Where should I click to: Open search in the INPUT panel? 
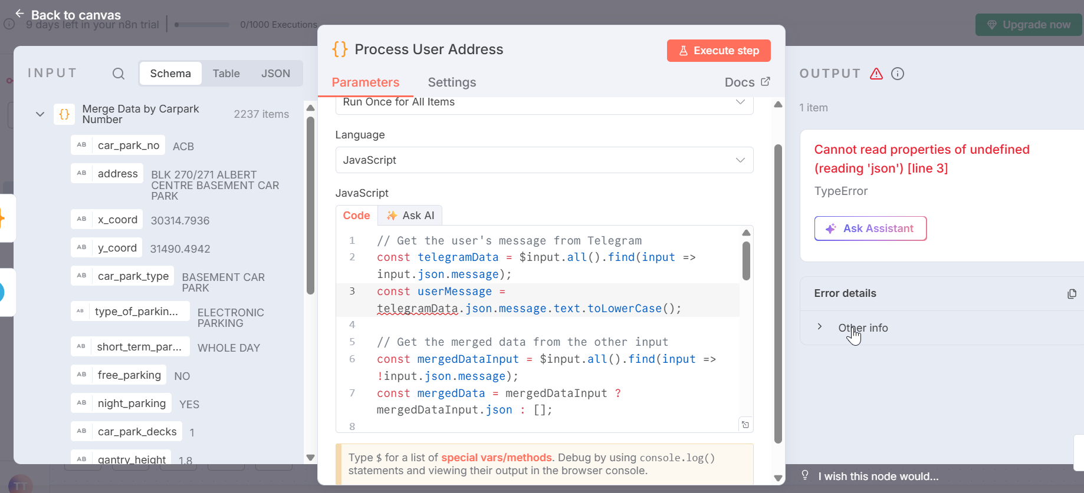pos(119,74)
